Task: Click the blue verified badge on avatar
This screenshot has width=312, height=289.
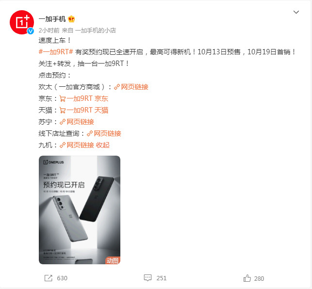Action: (31, 31)
